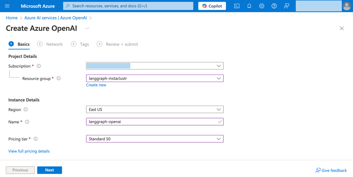
Task: Open the help question mark menu
Action: pos(274,6)
